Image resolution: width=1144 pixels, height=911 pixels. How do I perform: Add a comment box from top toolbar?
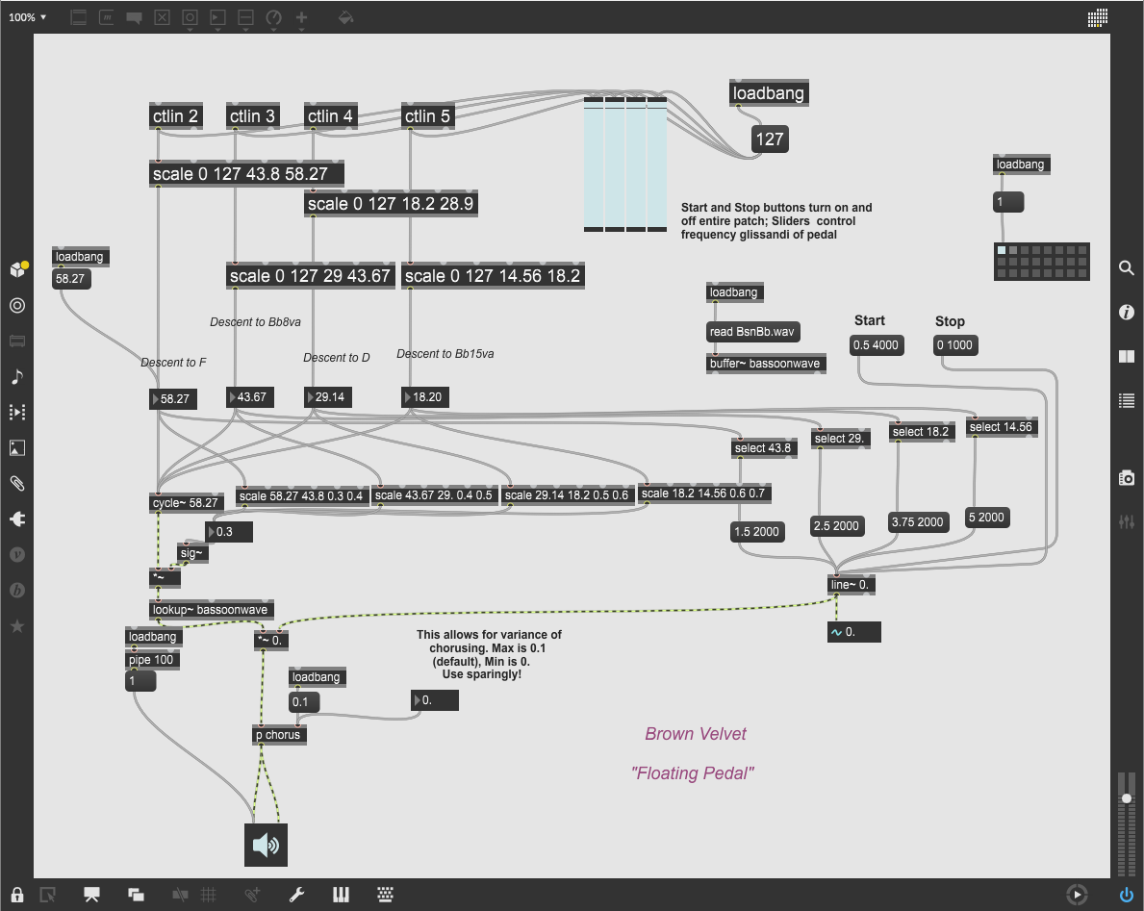[135, 17]
